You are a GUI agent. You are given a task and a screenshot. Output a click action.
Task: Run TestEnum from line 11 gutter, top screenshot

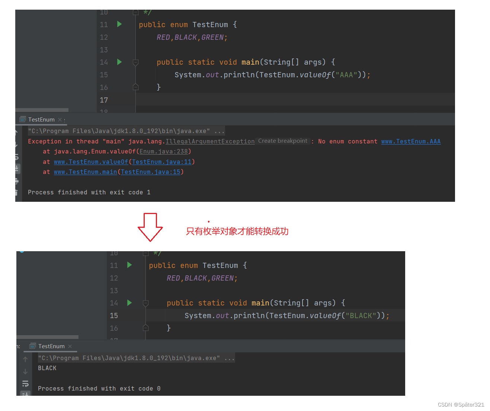(x=119, y=24)
